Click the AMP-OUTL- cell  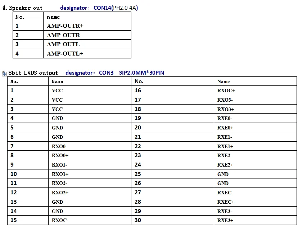[87, 44]
